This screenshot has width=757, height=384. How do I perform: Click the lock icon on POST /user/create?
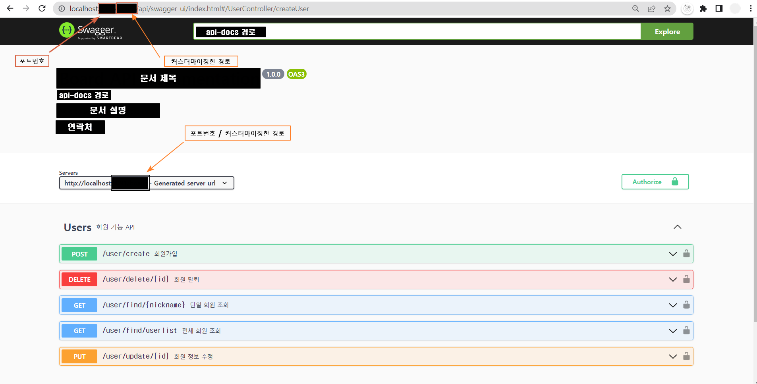pyautogui.click(x=686, y=253)
